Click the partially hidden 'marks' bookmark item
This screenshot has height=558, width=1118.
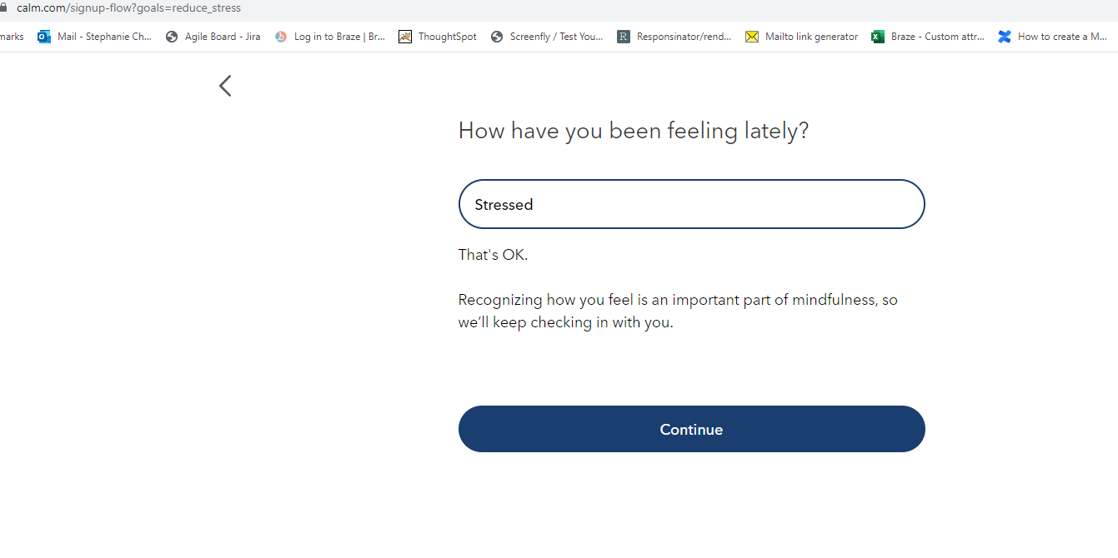pyautogui.click(x=12, y=37)
